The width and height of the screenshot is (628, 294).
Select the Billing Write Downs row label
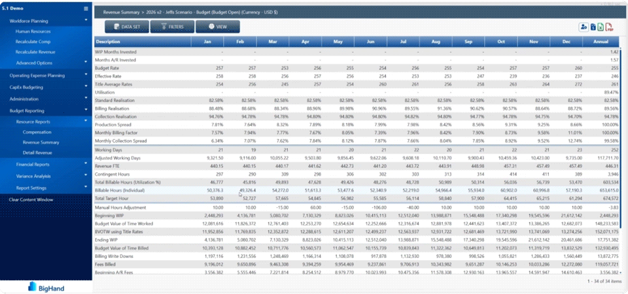[x=114, y=256]
